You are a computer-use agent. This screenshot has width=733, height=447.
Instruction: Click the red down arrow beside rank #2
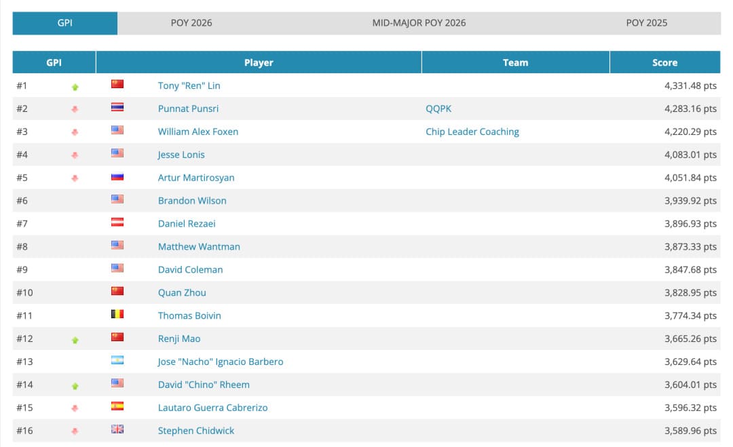tap(75, 109)
